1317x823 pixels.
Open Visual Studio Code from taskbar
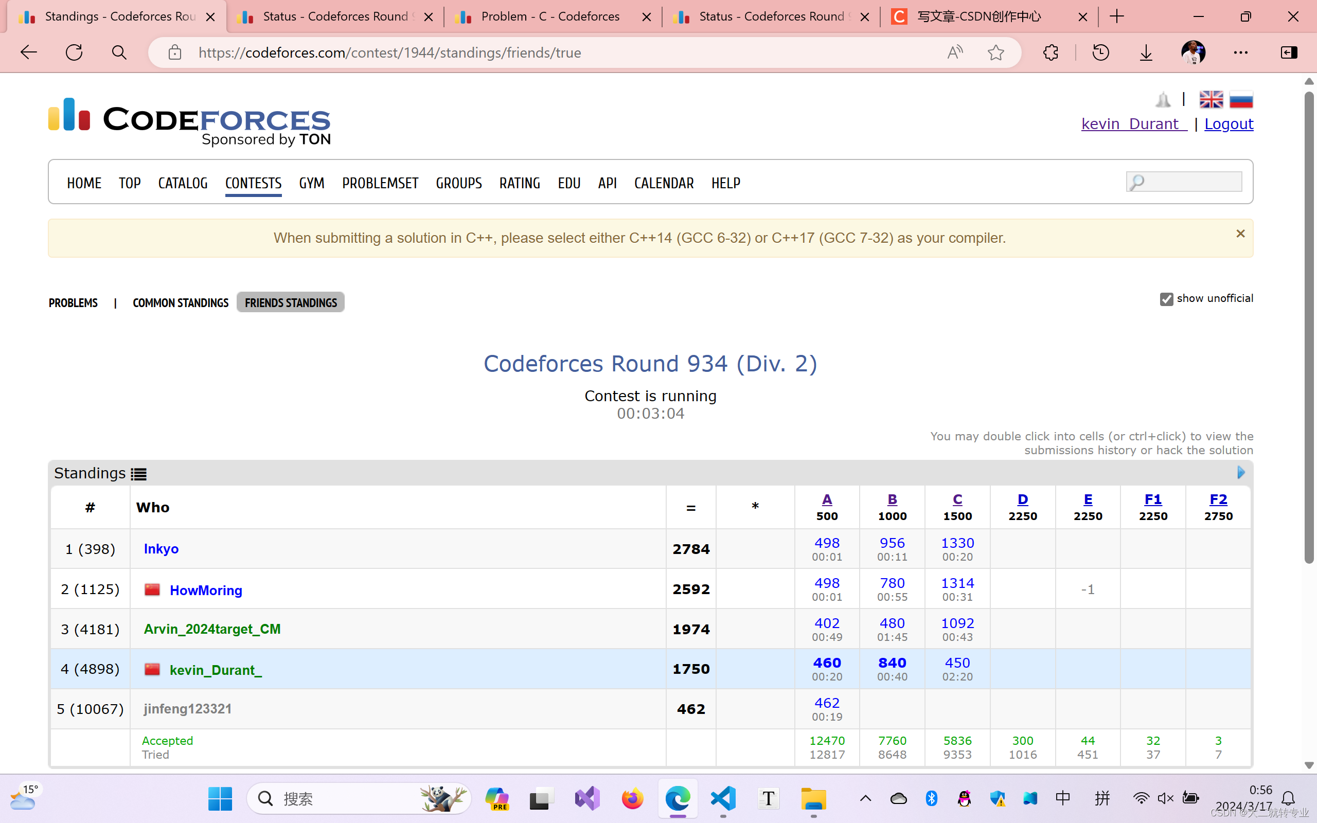pyautogui.click(x=723, y=798)
